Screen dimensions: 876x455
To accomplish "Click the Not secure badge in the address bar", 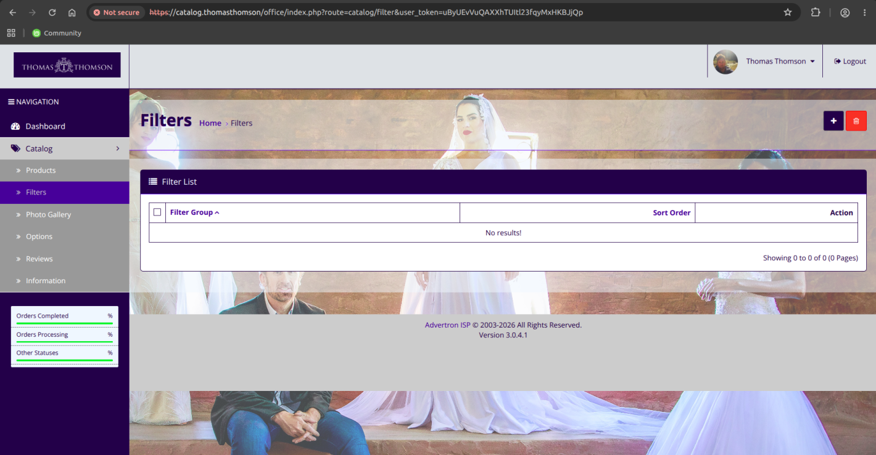I will 117,12.
